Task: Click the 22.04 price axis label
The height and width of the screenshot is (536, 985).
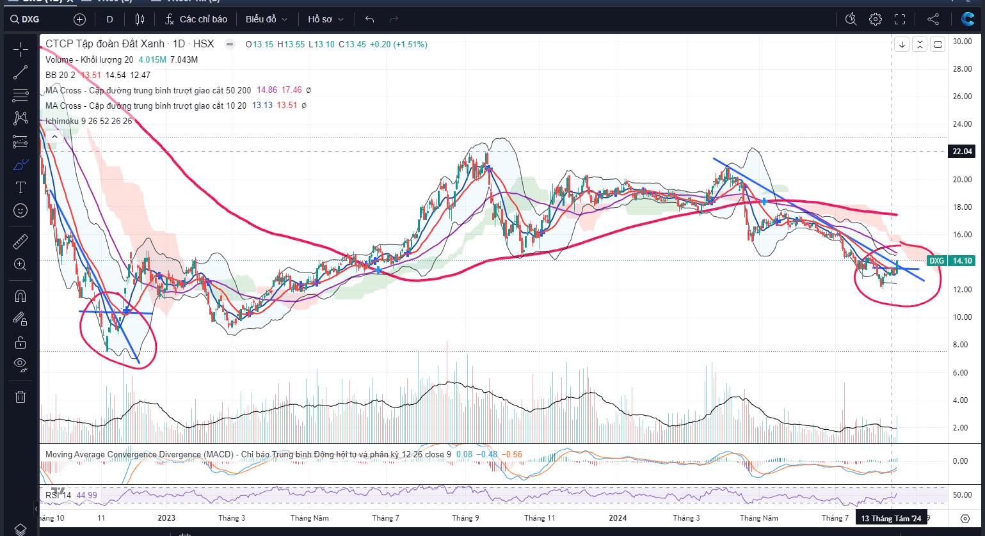Action: point(962,152)
